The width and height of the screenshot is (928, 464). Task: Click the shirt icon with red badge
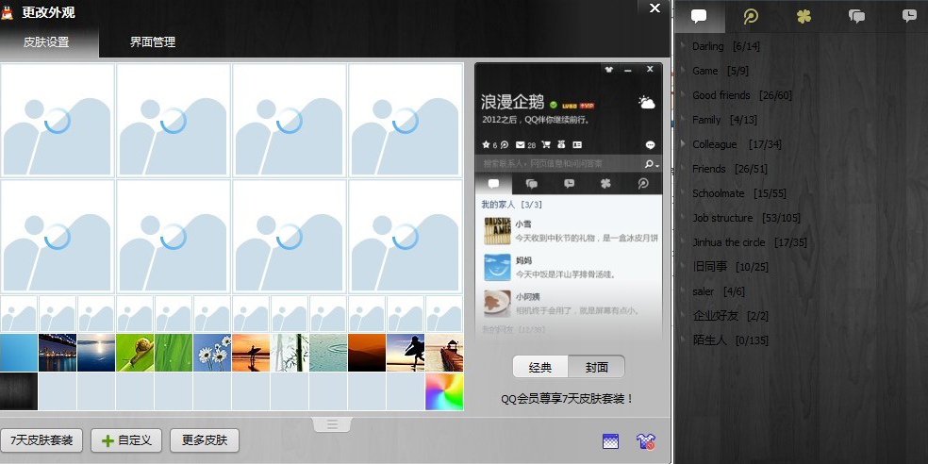click(645, 441)
